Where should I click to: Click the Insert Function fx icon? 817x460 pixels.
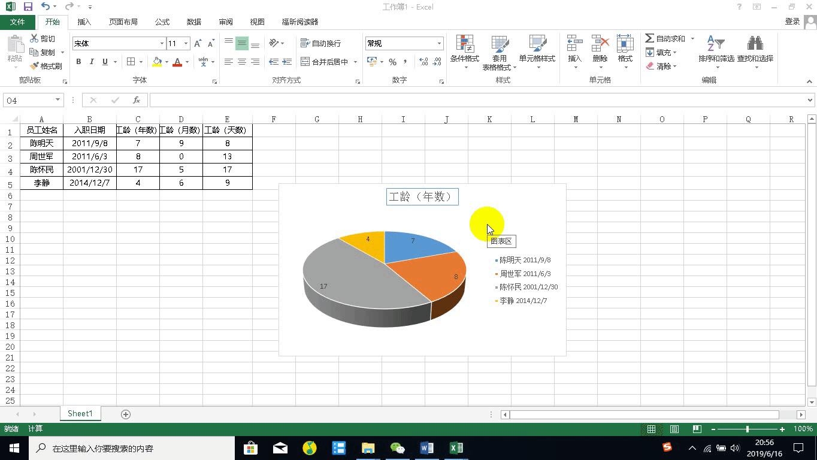(137, 100)
